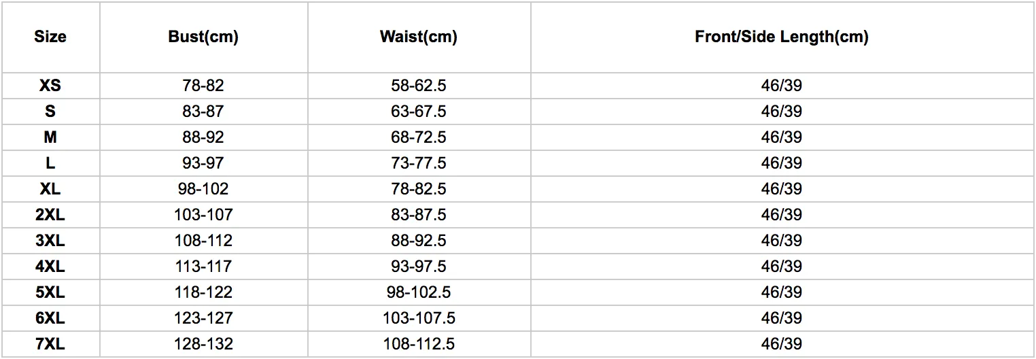Click the M size row label
This screenshot has width=1036, height=359.
(x=50, y=137)
